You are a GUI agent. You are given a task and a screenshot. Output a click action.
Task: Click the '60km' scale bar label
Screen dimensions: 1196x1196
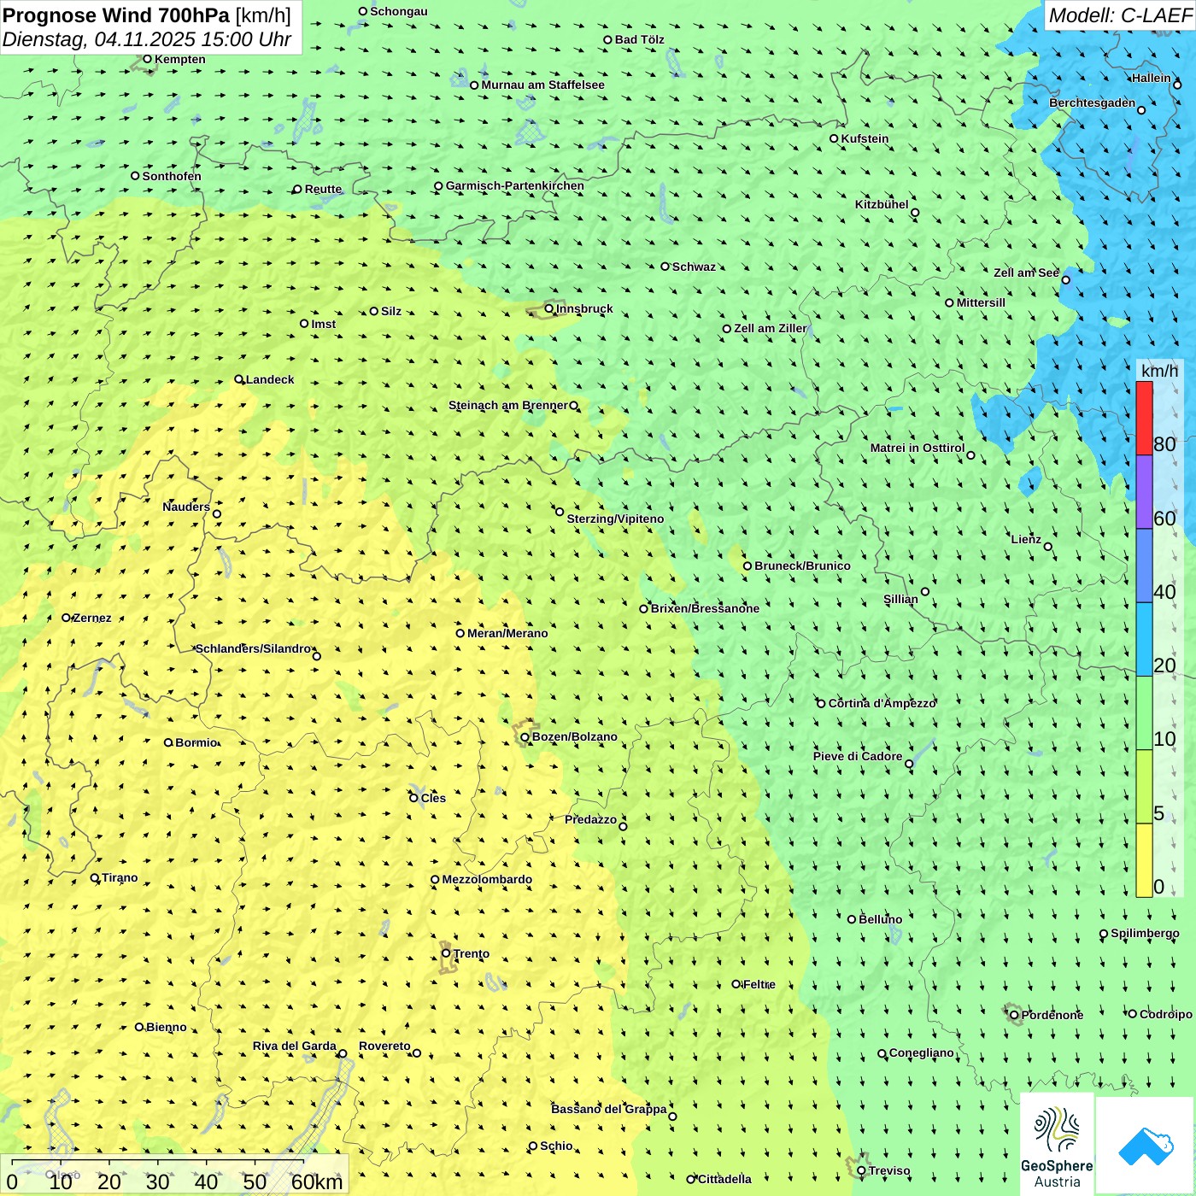pos(317,1181)
